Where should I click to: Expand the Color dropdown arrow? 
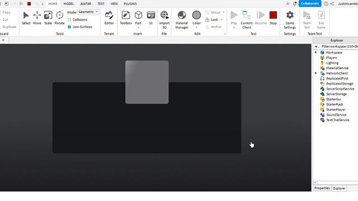click(x=196, y=27)
